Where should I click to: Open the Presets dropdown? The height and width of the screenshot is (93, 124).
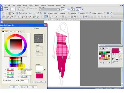[6, 9]
